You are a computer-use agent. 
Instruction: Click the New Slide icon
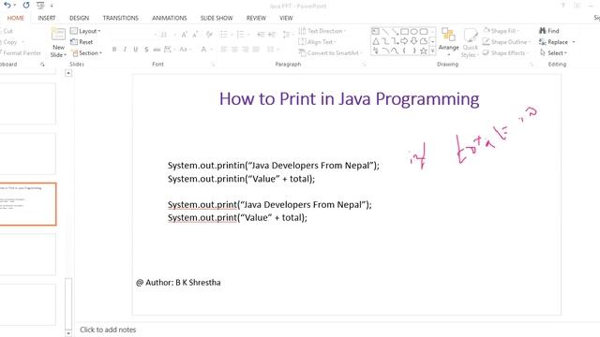pyautogui.click(x=58, y=35)
